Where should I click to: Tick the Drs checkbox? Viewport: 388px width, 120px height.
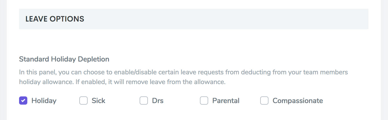[x=144, y=101]
